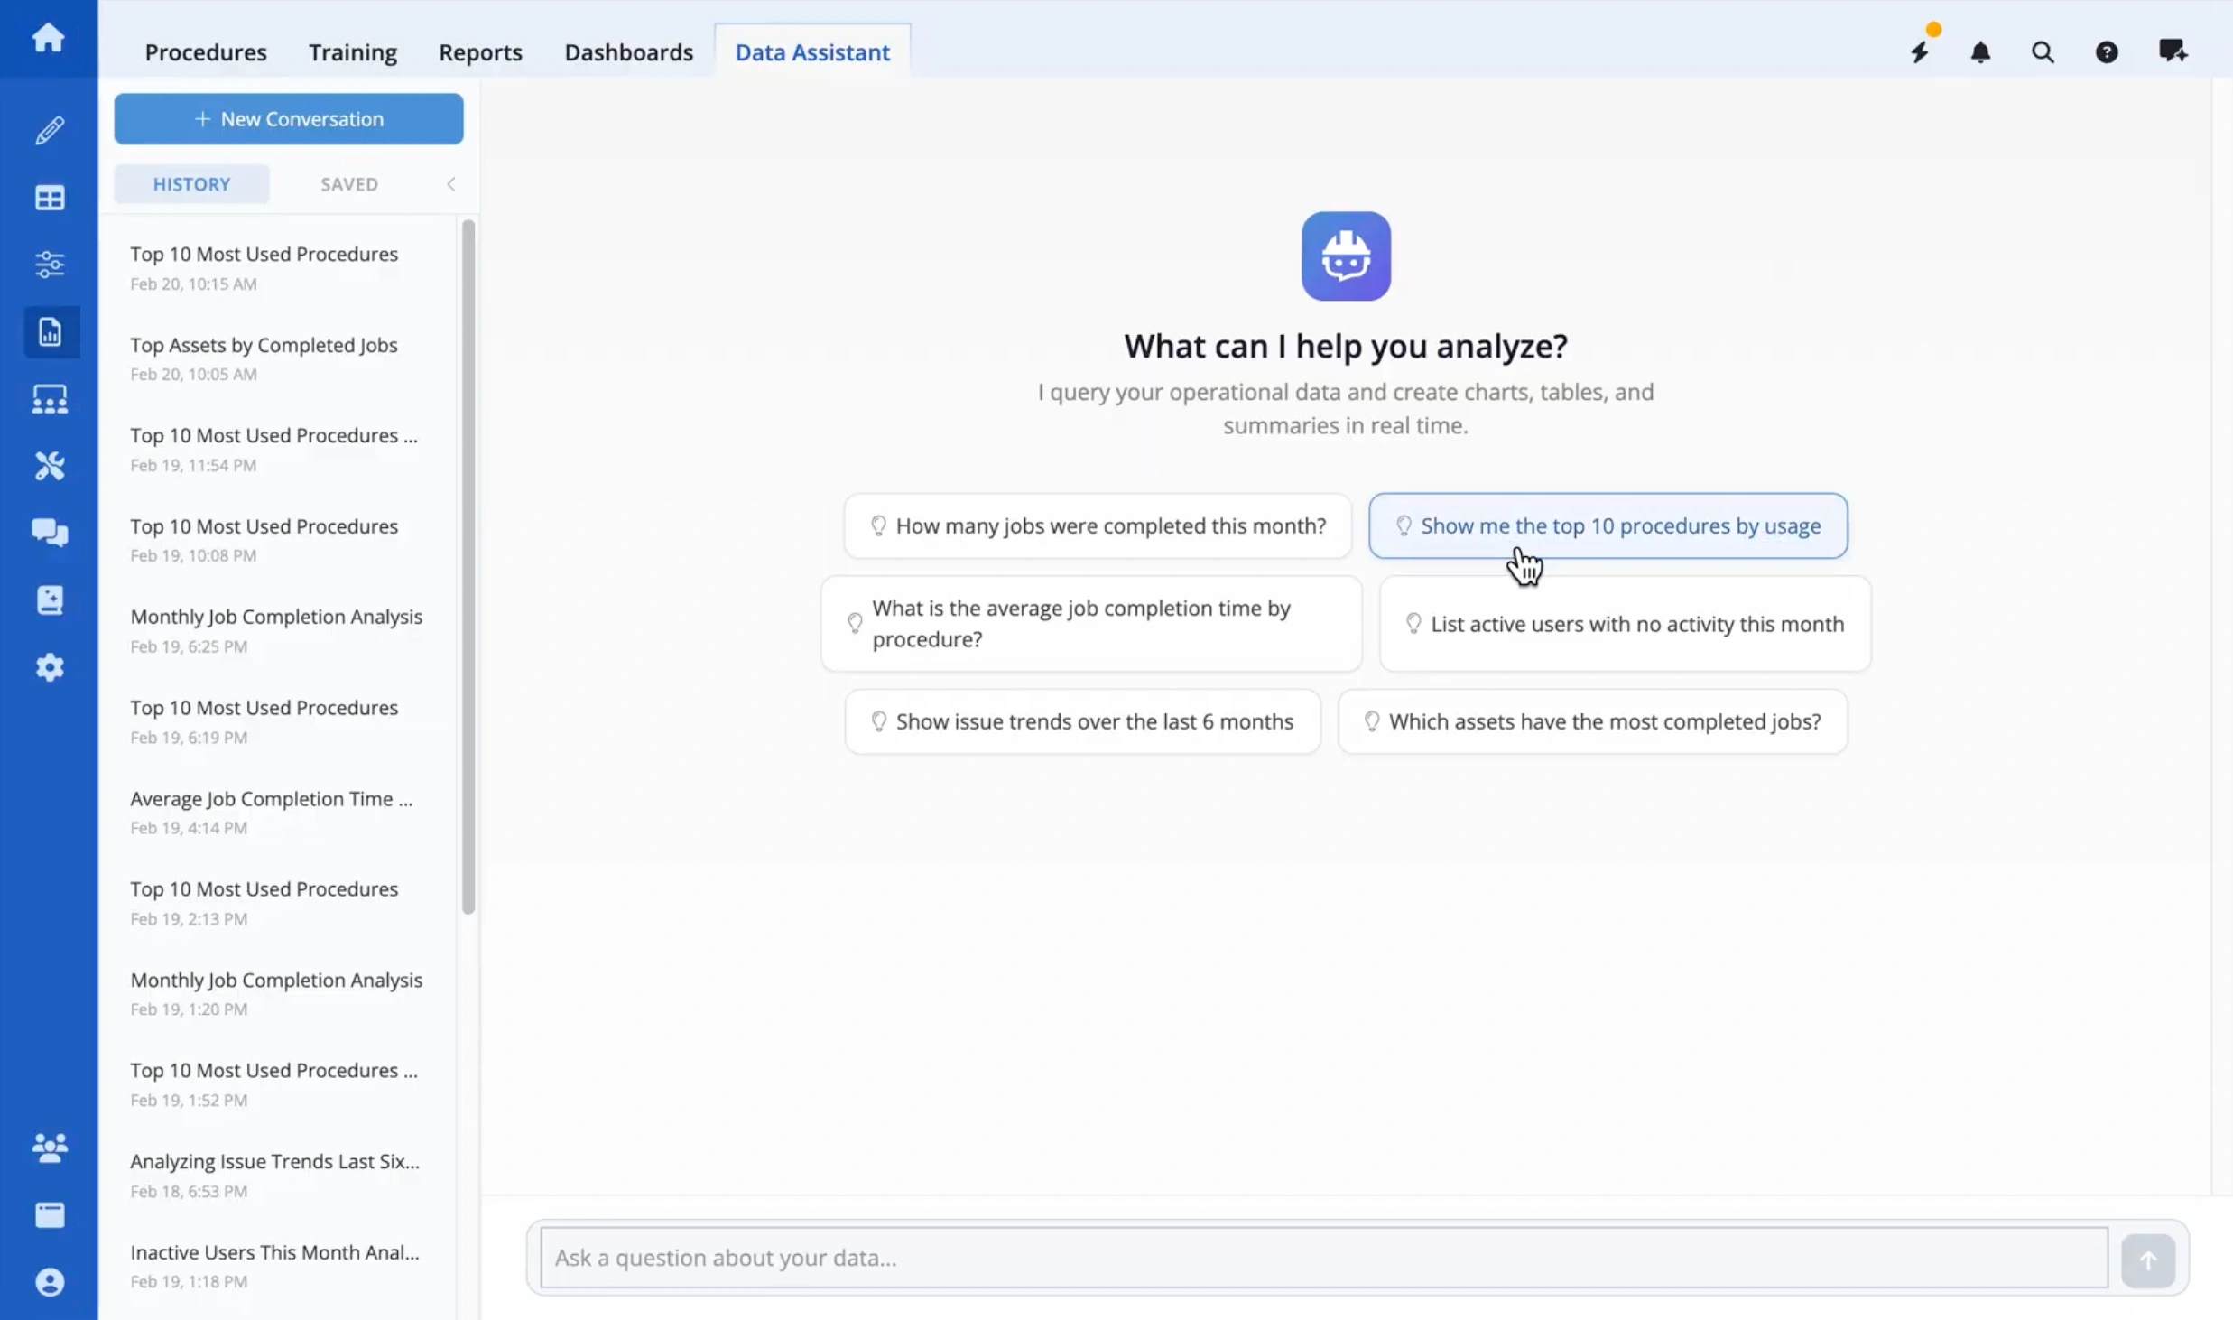Click the notifications bell icon
This screenshot has width=2233, height=1320.
1980,51
